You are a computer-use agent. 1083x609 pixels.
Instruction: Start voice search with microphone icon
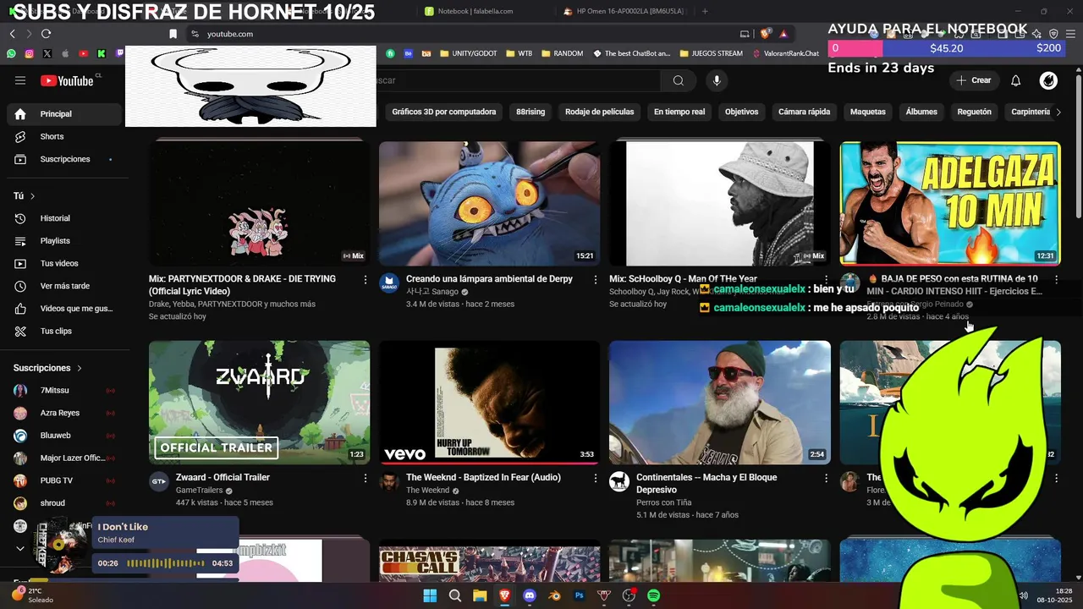[x=717, y=80]
